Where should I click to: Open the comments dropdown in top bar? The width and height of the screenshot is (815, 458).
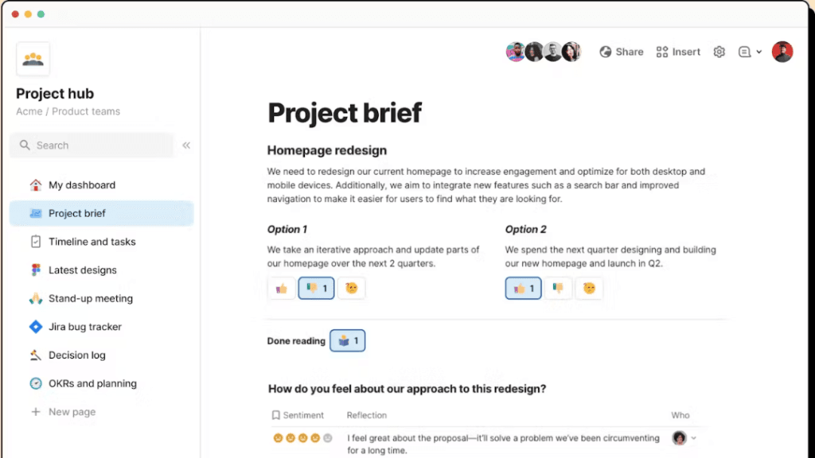pyautogui.click(x=750, y=52)
